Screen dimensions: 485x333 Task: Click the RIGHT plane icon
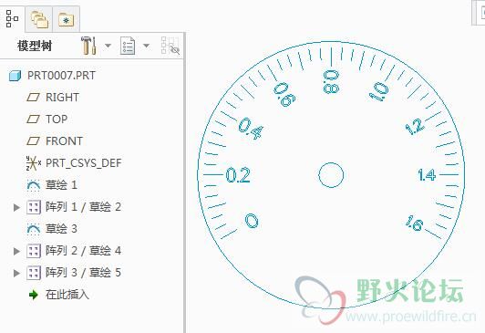33,98
